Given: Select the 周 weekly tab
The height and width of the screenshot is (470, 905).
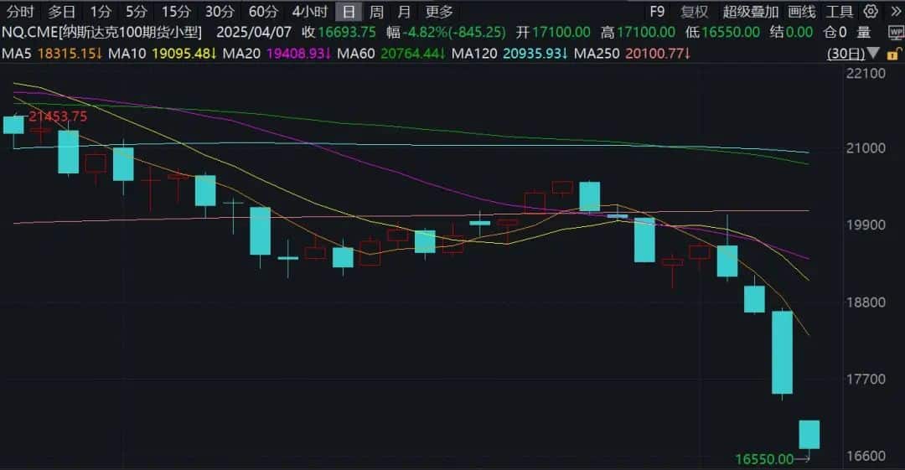Looking at the screenshot, I should pyautogui.click(x=376, y=12).
